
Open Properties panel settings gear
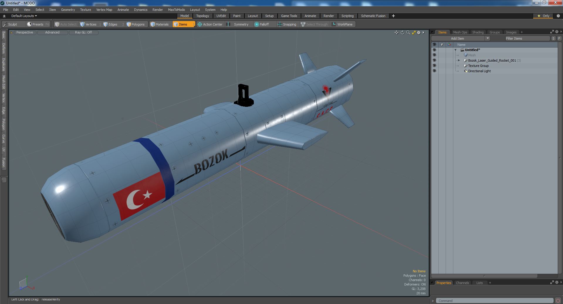pyautogui.click(x=557, y=282)
